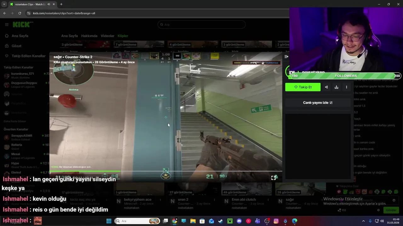Open Instagram from the taskbar
403x226 pixels.
(x=276, y=221)
